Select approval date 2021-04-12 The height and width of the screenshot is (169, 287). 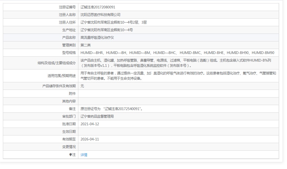pos(90,124)
